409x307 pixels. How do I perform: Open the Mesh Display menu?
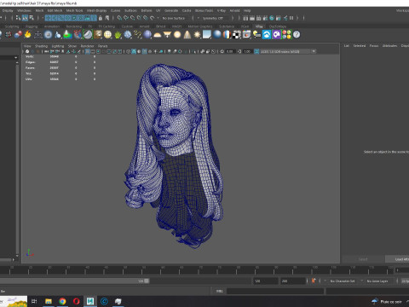96,10
